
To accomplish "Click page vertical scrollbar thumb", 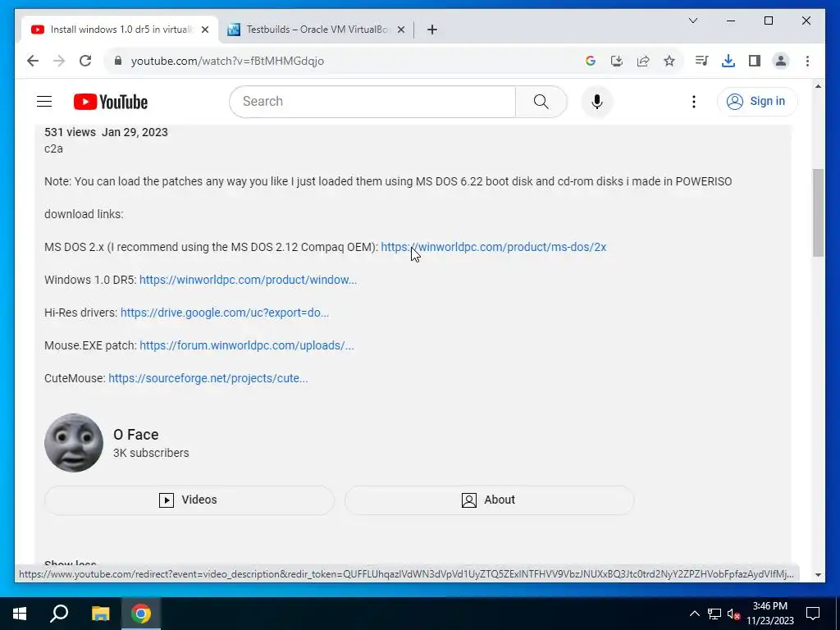I will point(818,212).
